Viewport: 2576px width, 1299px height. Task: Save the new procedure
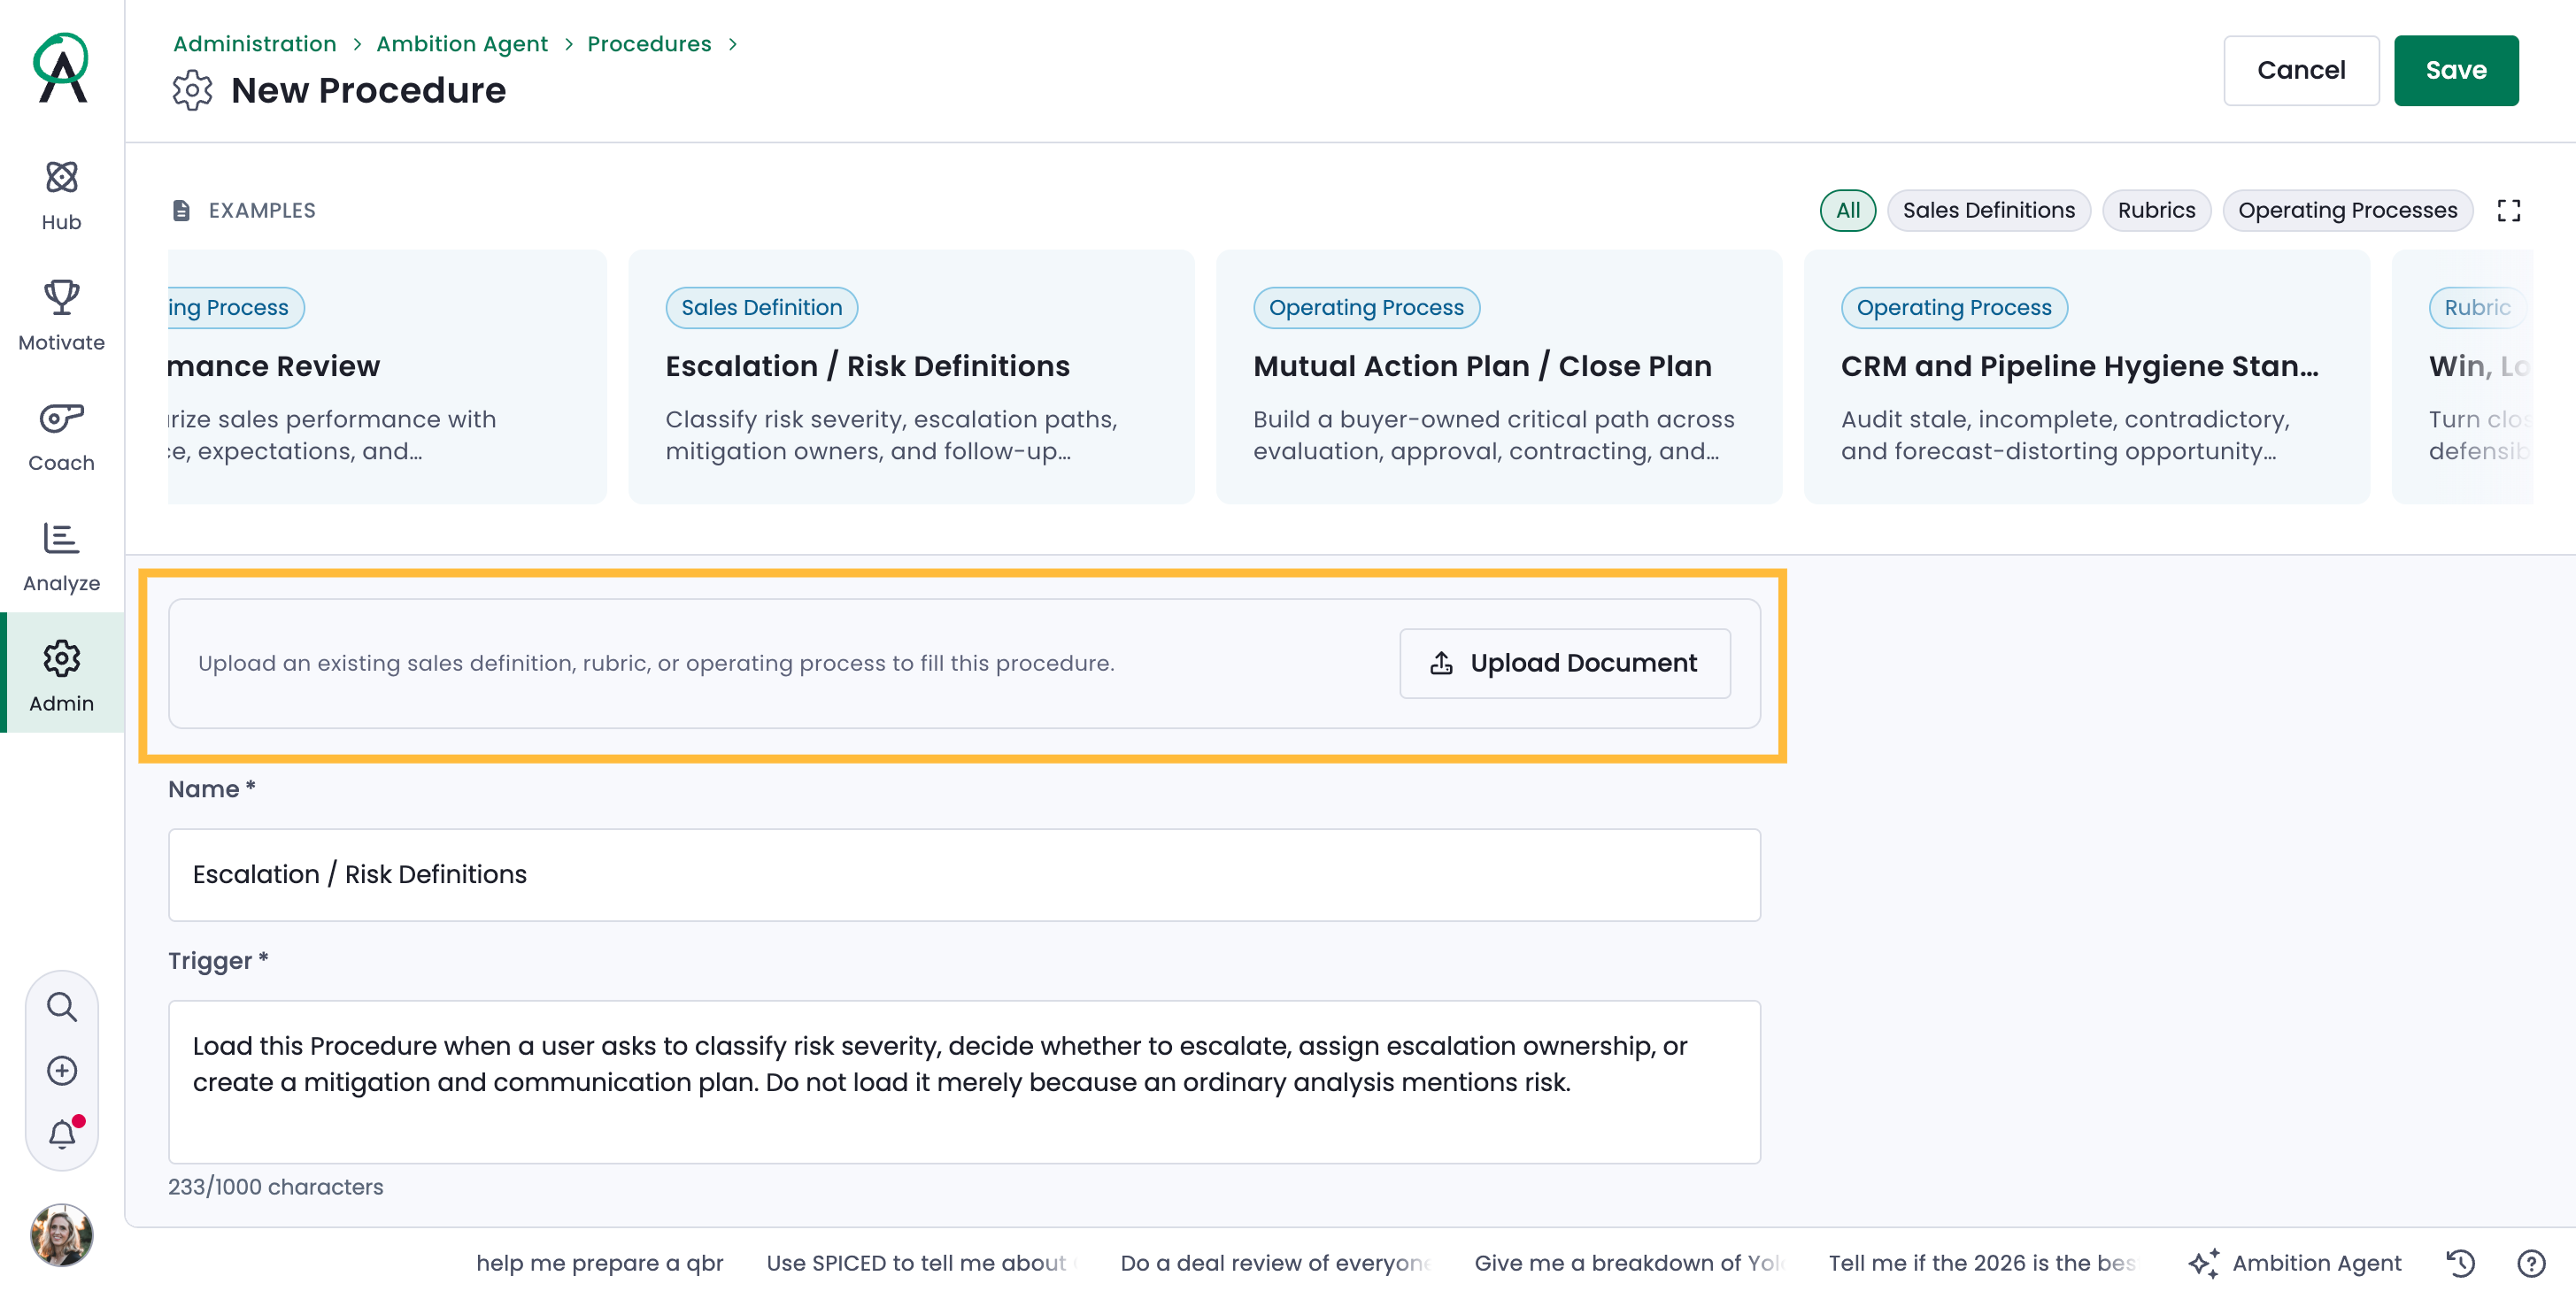click(x=2456, y=70)
